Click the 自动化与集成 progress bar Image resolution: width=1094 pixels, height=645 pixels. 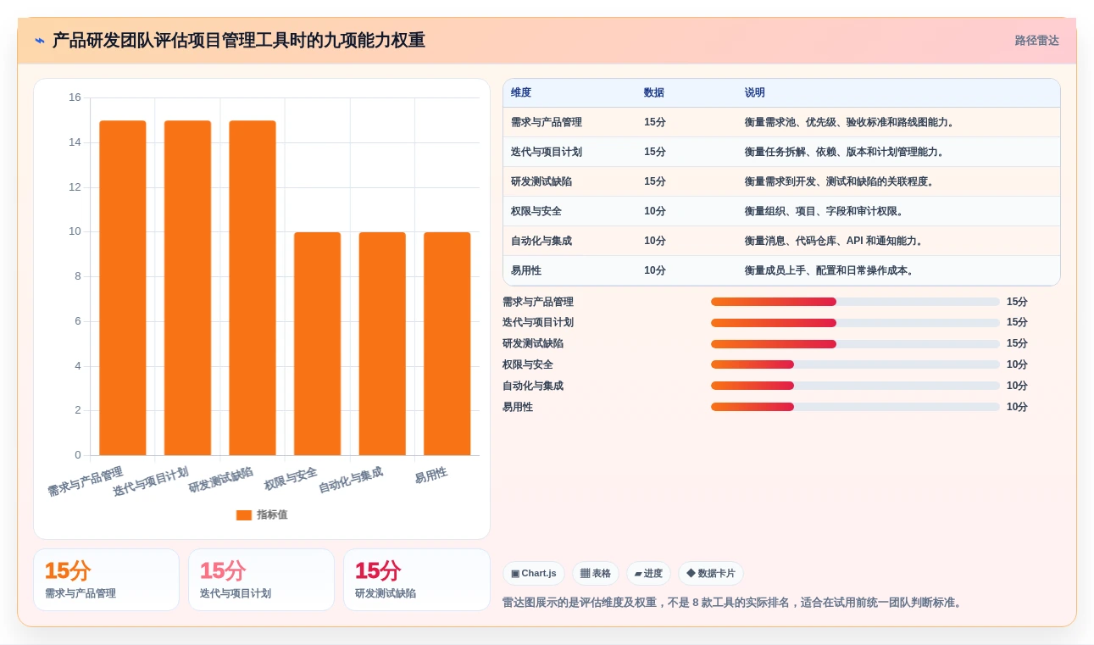(855, 386)
